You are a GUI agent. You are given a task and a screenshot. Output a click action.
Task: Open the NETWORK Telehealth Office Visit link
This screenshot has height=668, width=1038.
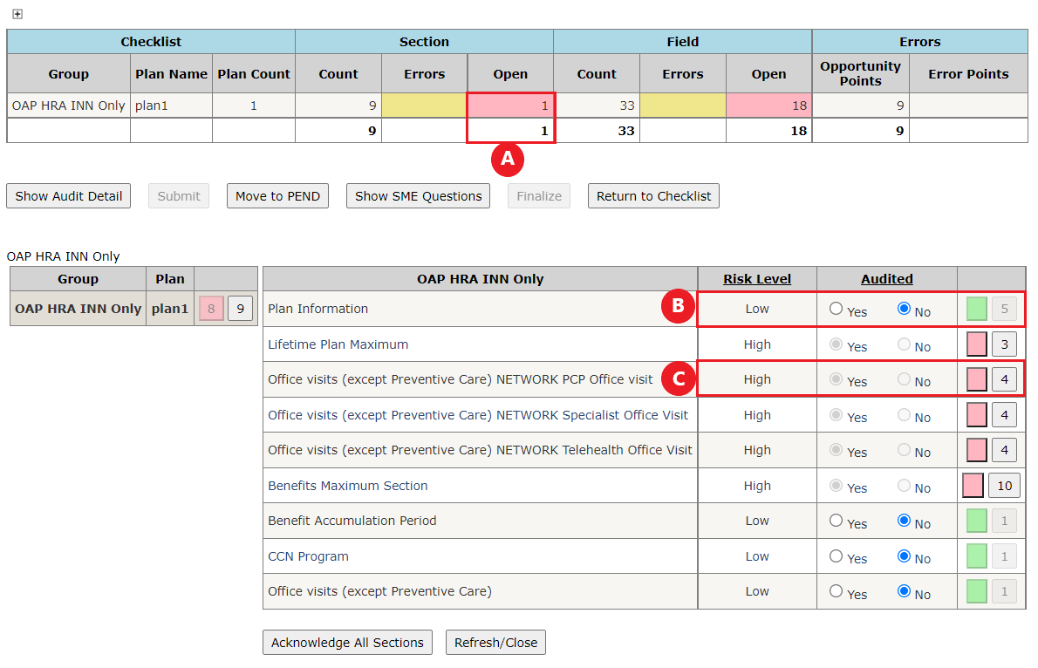click(480, 450)
